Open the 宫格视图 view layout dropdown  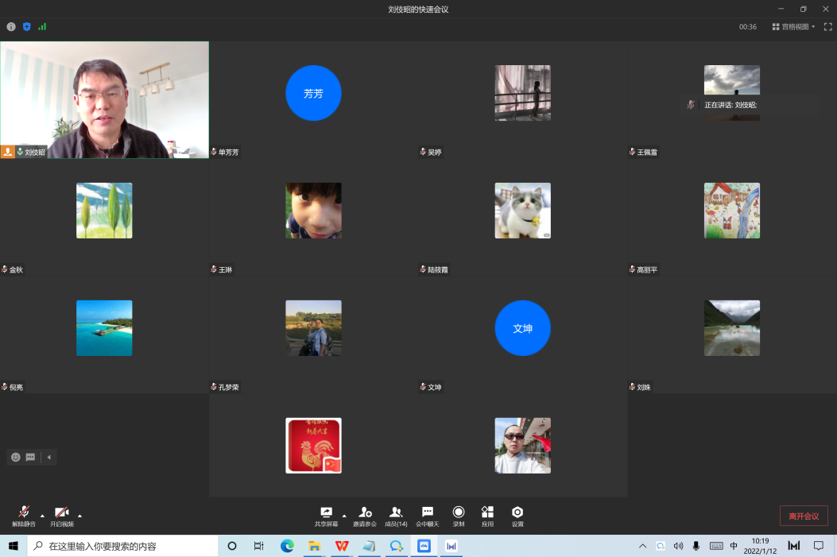[793, 26]
